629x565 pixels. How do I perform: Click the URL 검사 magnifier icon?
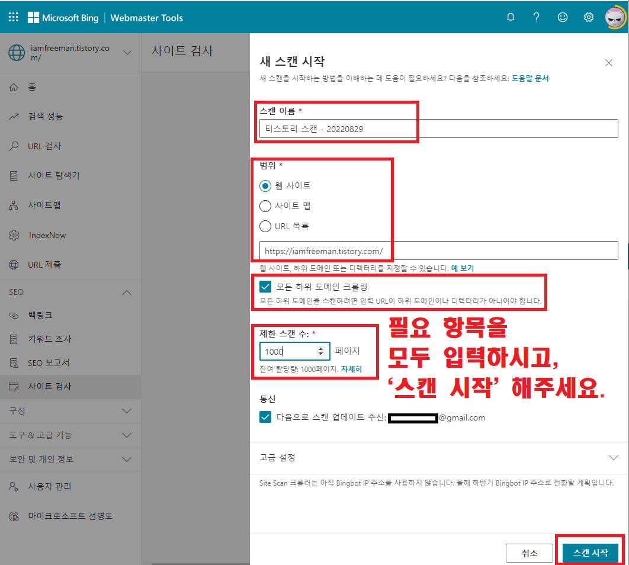point(14,146)
